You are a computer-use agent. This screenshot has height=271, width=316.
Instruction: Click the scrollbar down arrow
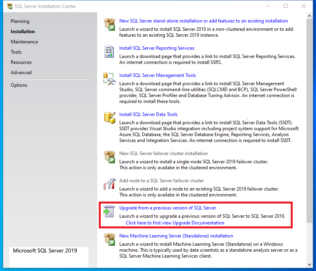pyautogui.click(x=309, y=265)
